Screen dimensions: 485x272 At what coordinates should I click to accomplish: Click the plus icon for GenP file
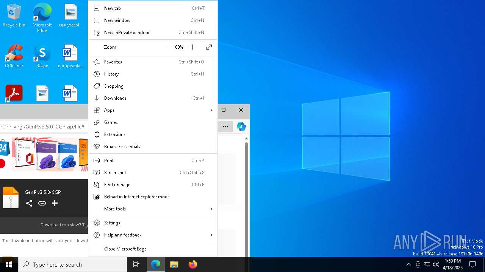55,203
